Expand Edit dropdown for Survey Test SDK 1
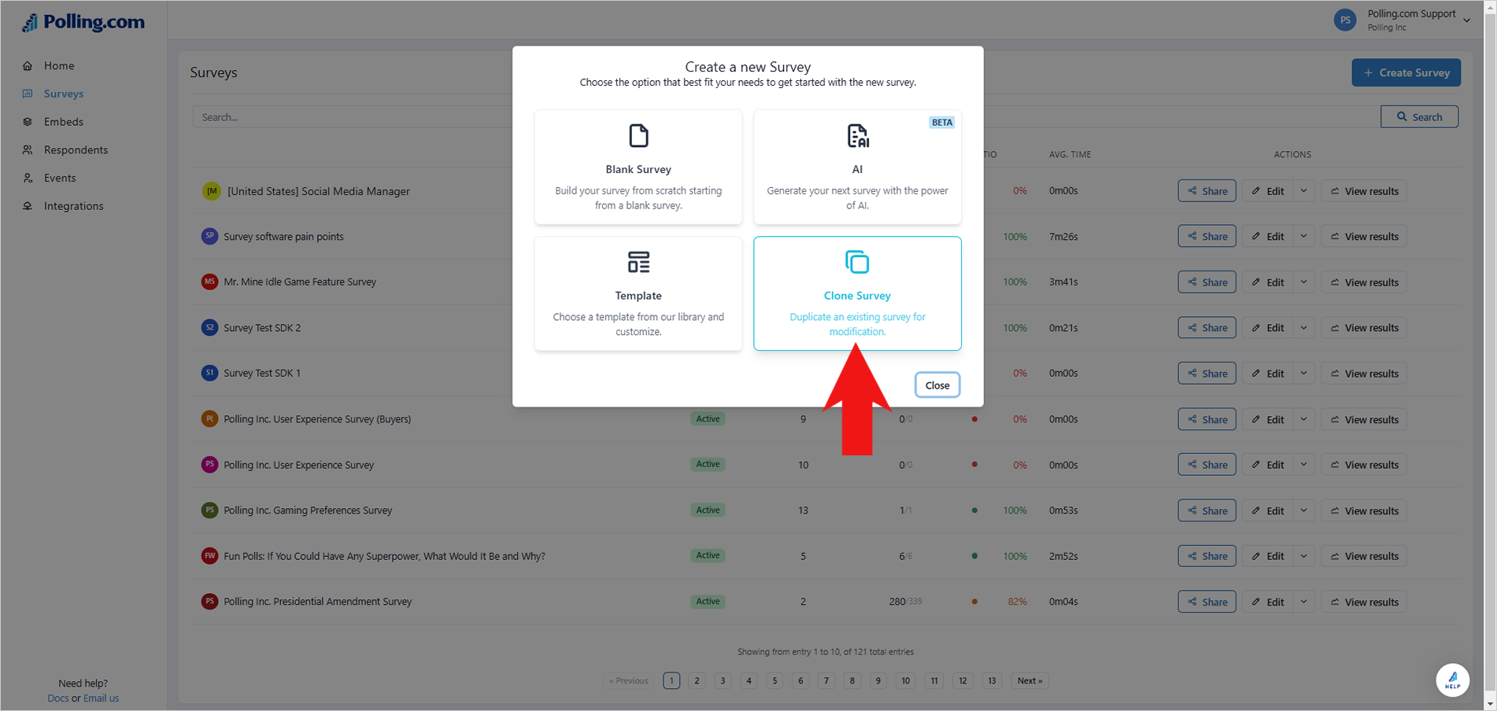This screenshot has height=711, width=1497. pos(1303,373)
